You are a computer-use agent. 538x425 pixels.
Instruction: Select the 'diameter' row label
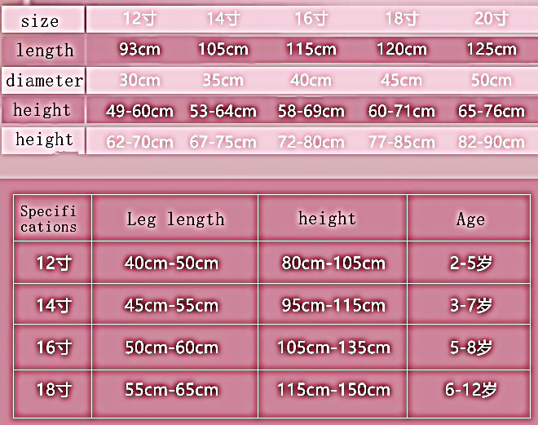pyautogui.click(x=44, y=81)
